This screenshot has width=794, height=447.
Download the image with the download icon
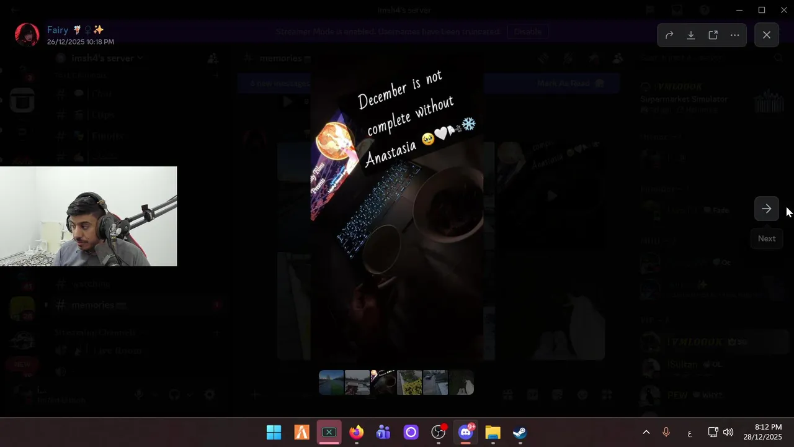(x=691, y=35)
